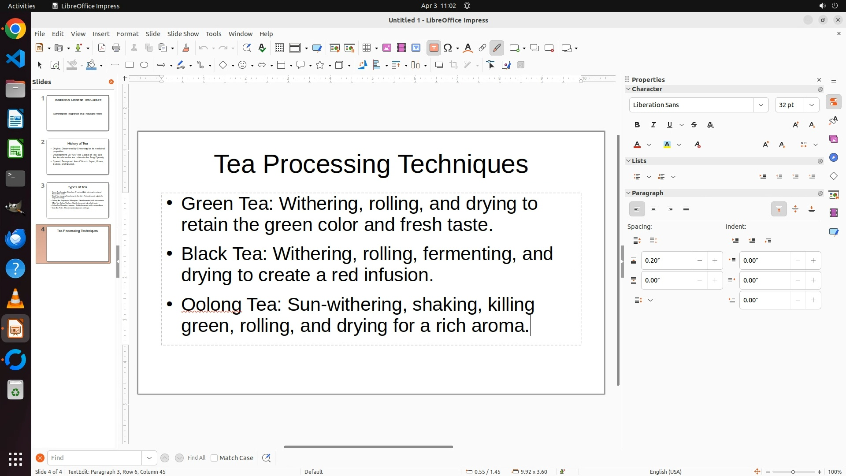Click the Insert Text Box icon

434,48
